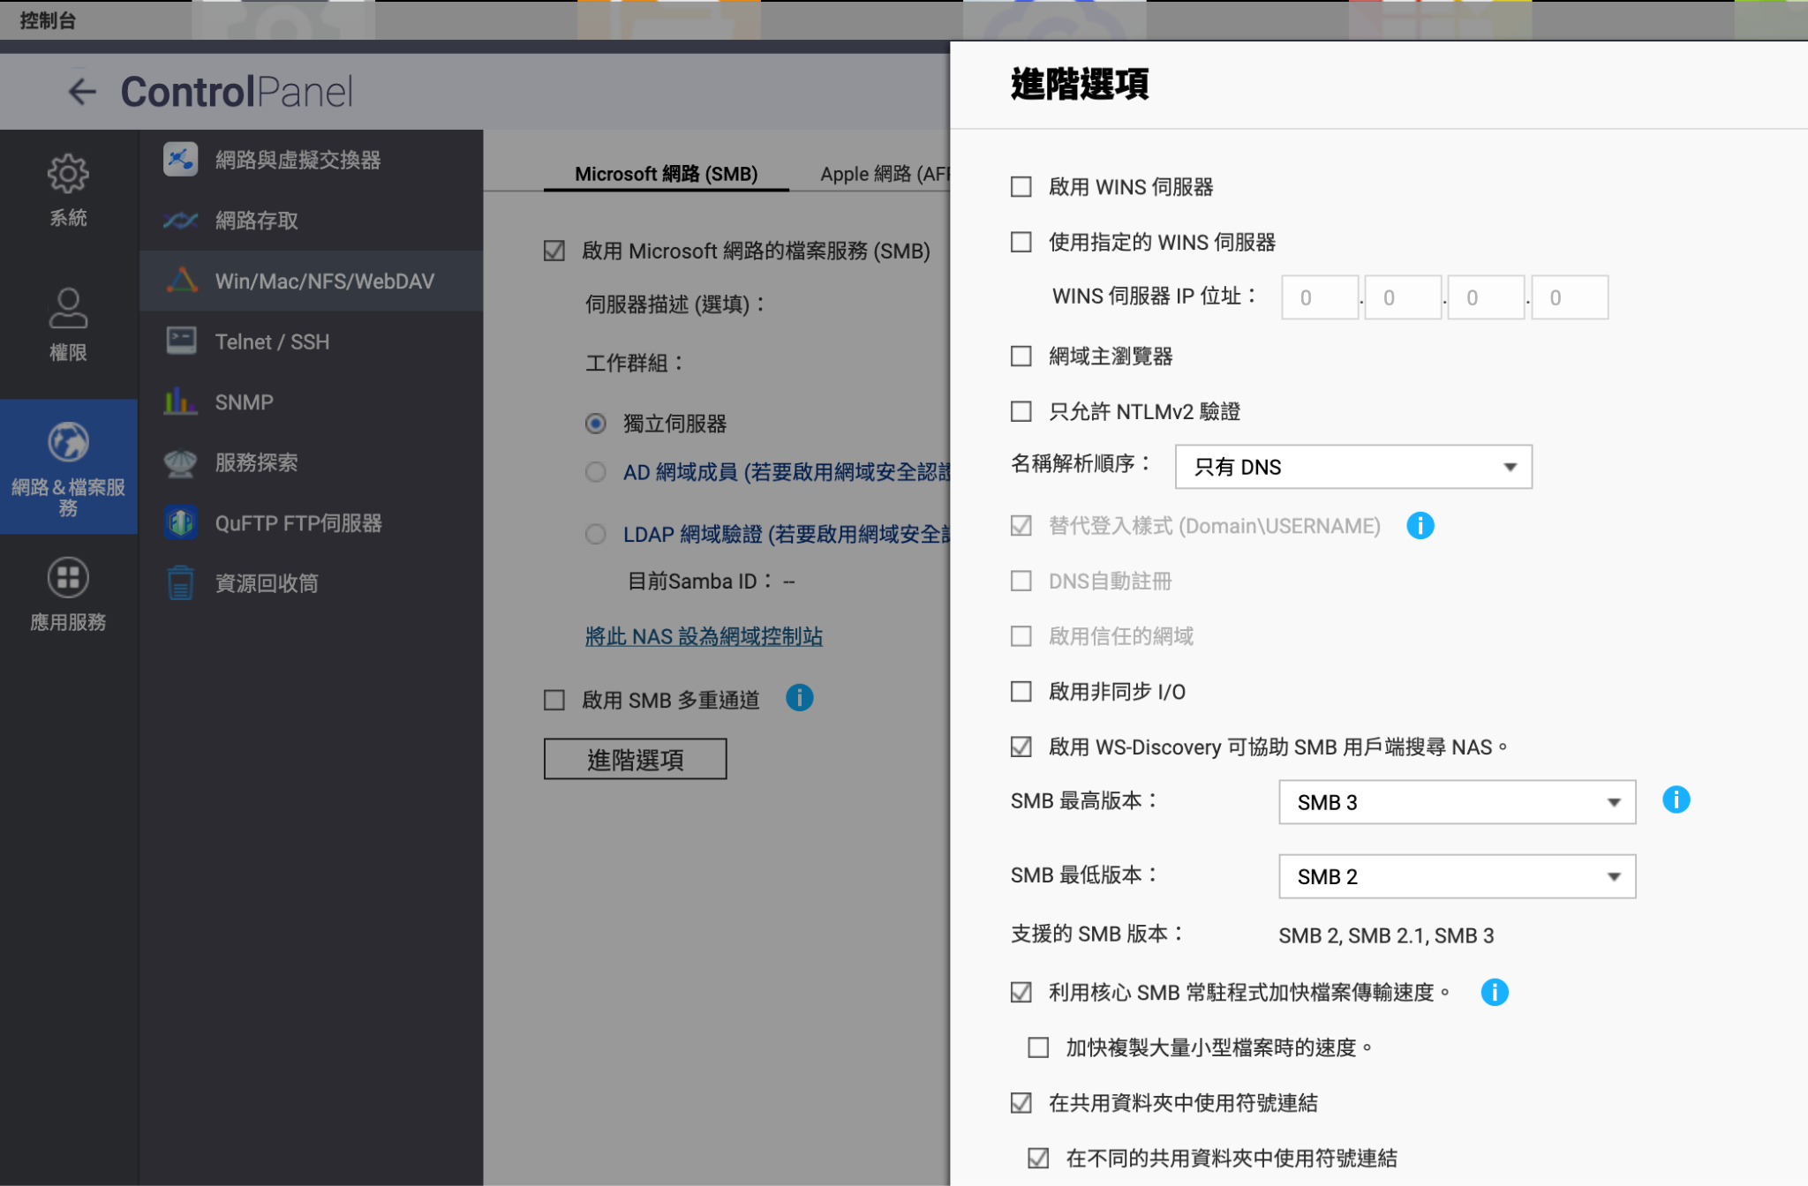
Task: Click info icon next to 啟用 SMB 多重通道
Action: [x=799, y=698]
